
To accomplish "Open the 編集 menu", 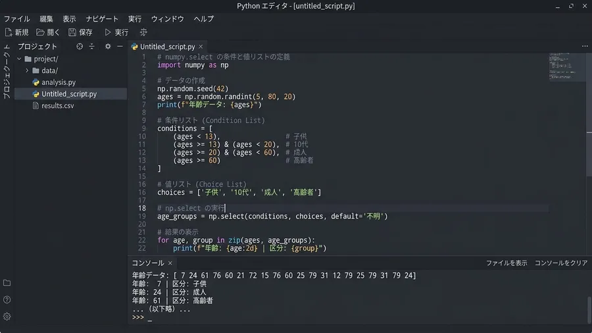I will click(46, 19).
